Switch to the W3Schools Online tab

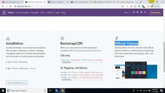pos(104,2)
